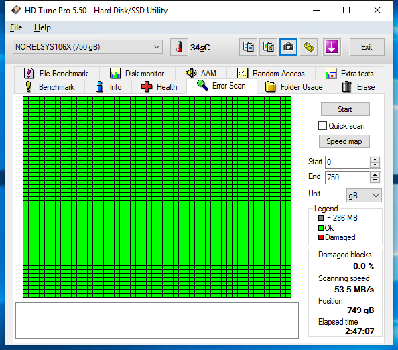
Task: Click the Start scan button
Action: pyautogui.click(x=345, y=109)
